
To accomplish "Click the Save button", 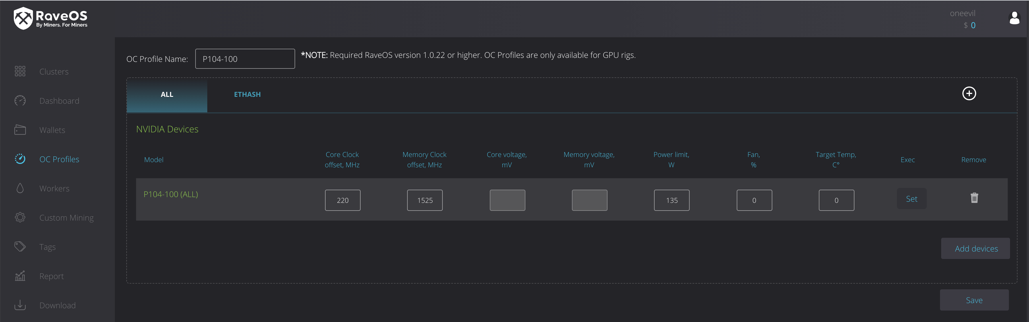I will 974,300.
